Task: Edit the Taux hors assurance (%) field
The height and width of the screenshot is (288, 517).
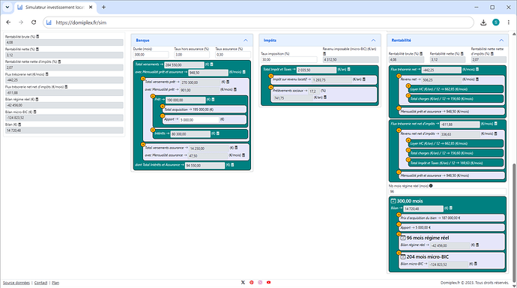Action: [192, 55]
